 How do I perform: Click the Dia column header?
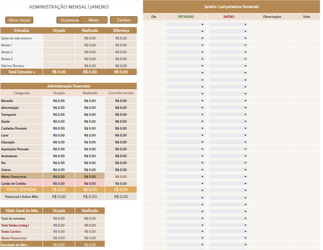tap(153, 17)
